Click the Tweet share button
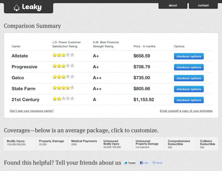Image resolution: width=222 pixels, height=171 pixels. [130, 163]
